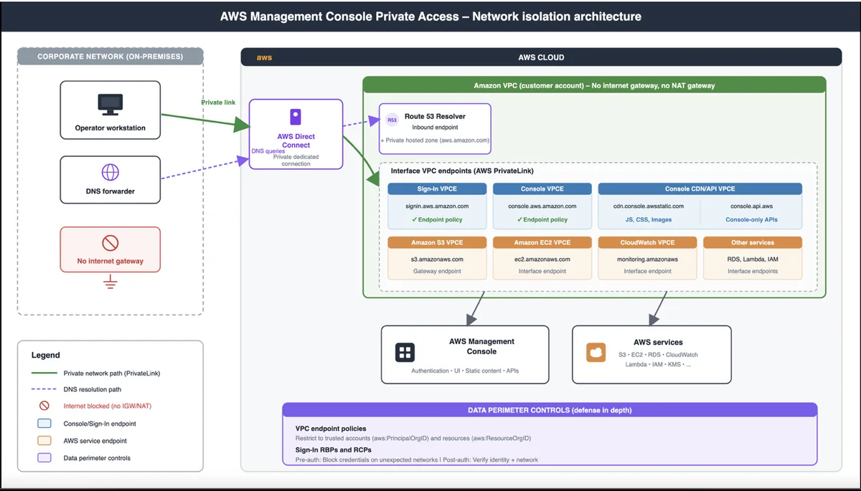
Task: Click the ground symbol below No internet gateway
Action: click(x=110, y=282)
